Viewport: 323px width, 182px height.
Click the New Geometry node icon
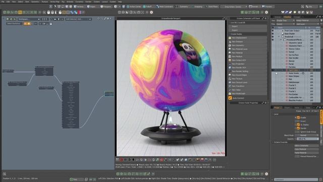pyautogui.click(x=230, y=45)
